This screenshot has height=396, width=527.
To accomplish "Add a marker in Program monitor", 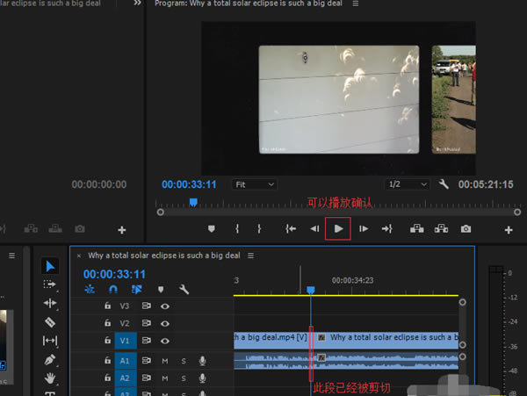I will [x=211, y=229].
